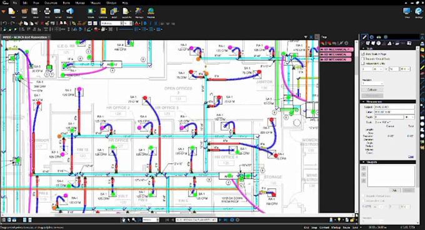Click the Depth input field
This screenshot has width=425, height=230.
click(x=389, y=117)
